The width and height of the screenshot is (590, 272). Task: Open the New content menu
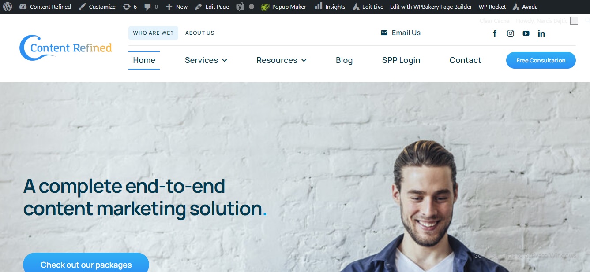pos(177,7)
